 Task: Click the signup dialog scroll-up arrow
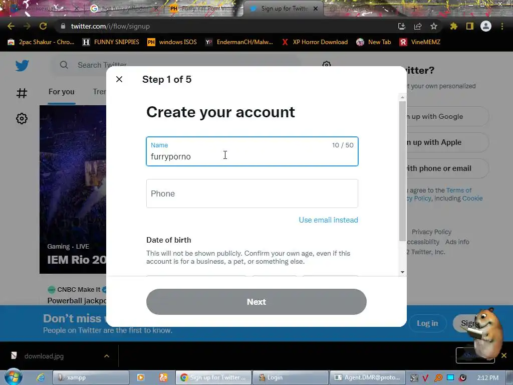(x=402, y=97)
